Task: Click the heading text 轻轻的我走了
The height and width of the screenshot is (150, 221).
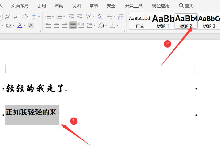Action: click(35, 88)
